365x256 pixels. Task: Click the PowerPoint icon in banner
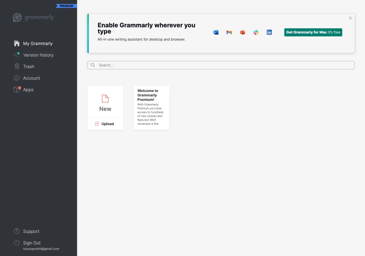coord(243,32)
